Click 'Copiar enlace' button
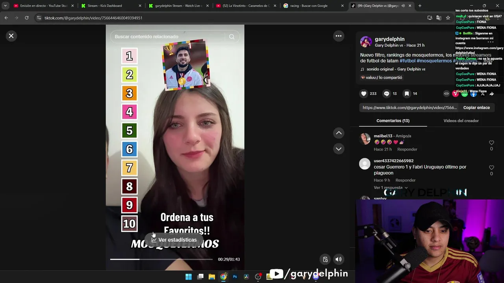The height and width of the screenshot is (283, 504). point(476,108)
